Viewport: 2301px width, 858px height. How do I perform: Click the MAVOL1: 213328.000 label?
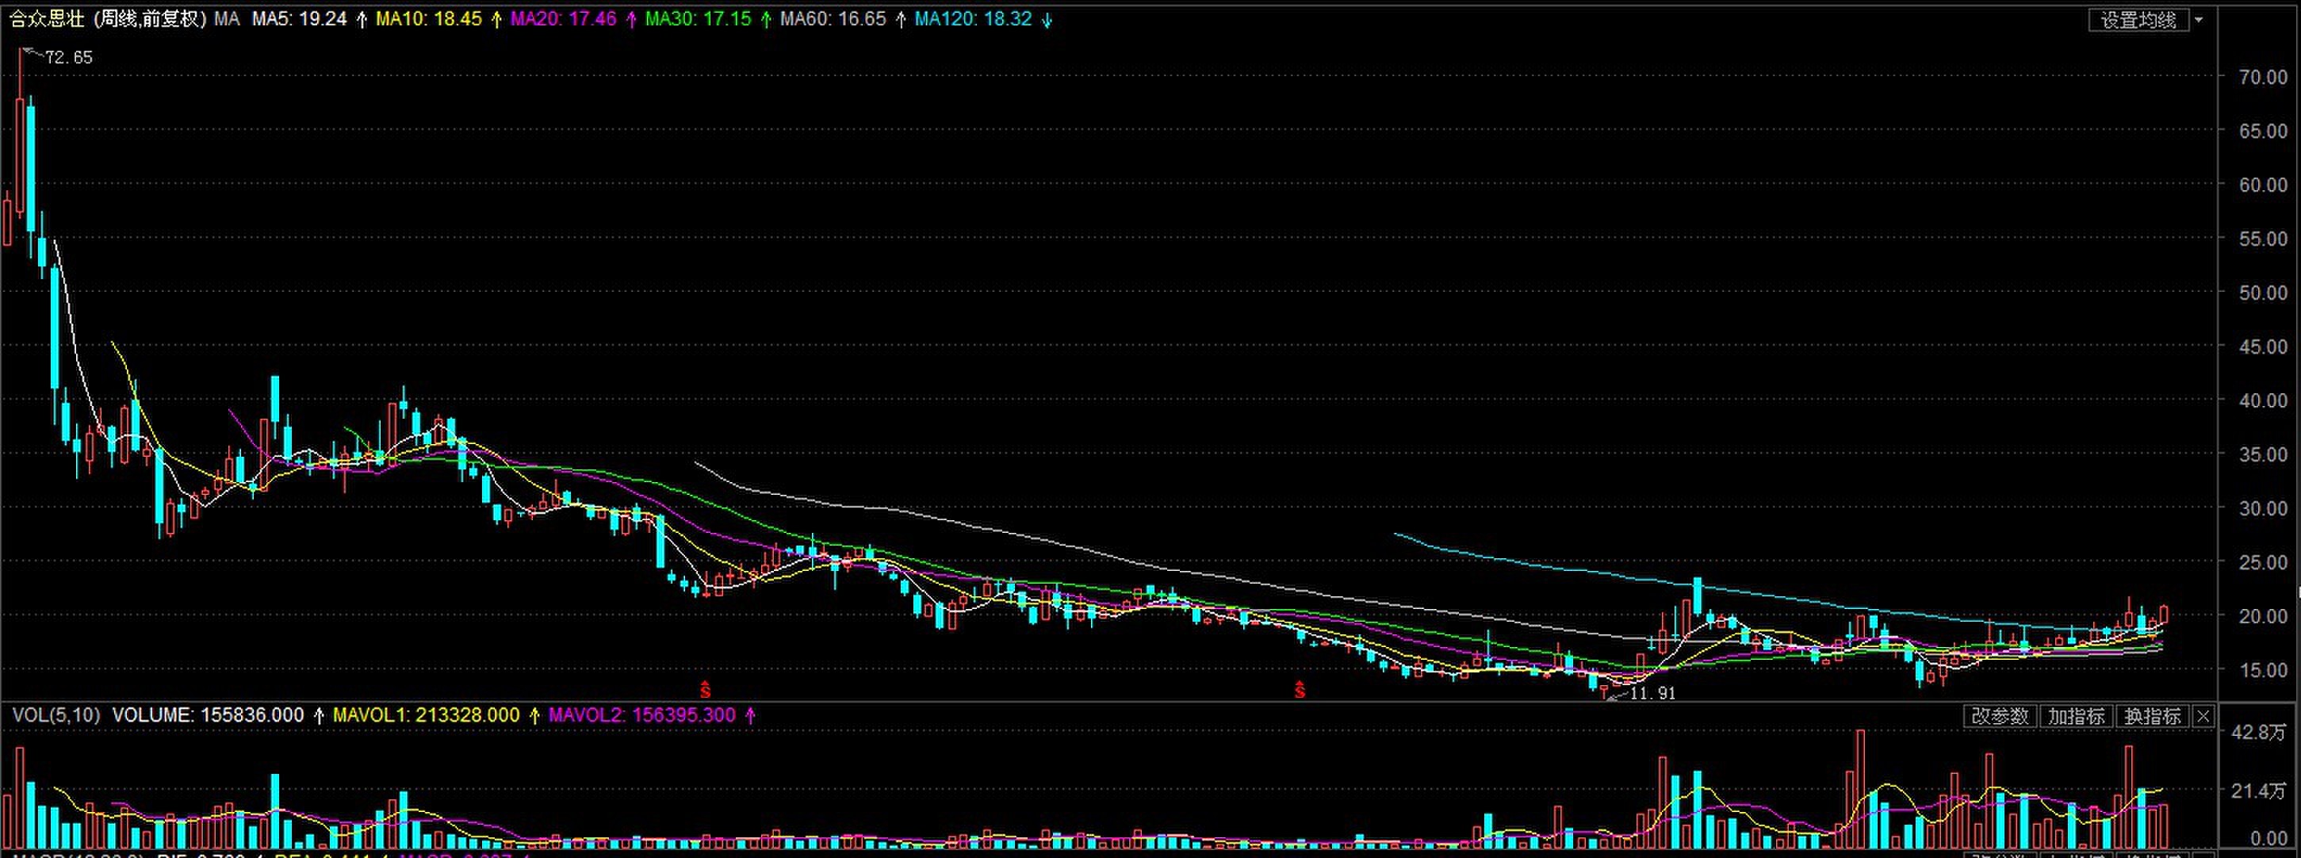click(x=426, y=715)
